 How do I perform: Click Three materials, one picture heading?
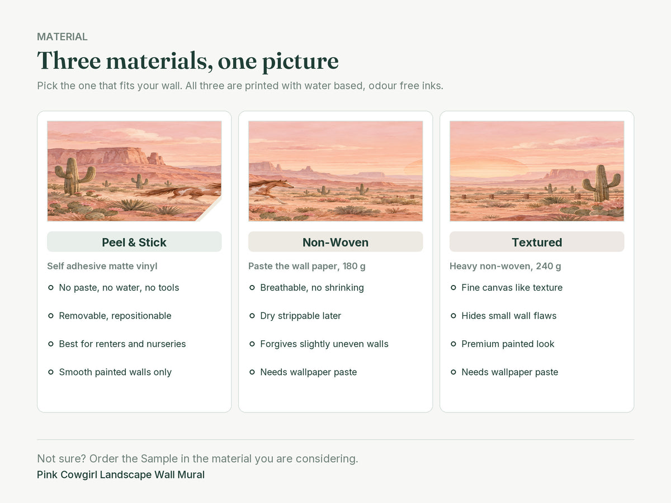[188, 61]
